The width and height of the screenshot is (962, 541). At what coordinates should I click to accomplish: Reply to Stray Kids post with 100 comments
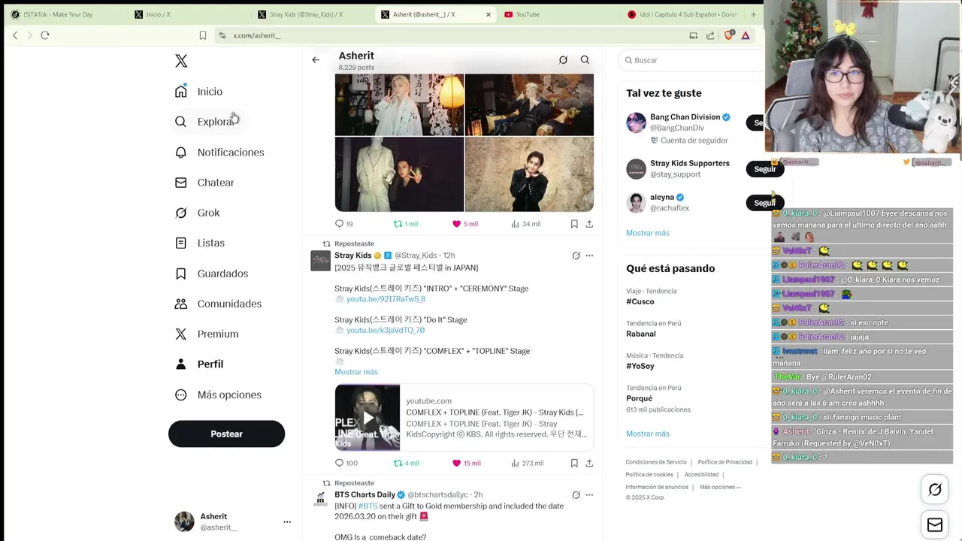[x=346, y=464]
